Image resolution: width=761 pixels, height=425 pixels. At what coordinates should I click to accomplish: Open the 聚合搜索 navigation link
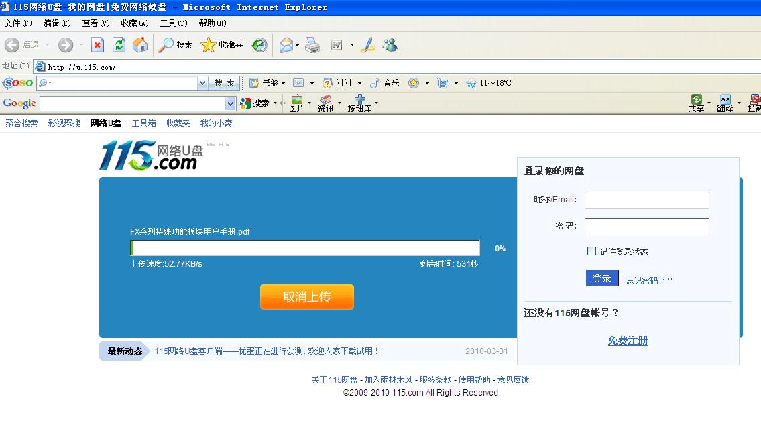click(x=21, y=123)
